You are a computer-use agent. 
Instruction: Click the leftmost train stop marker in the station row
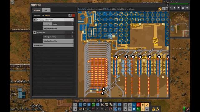pyautogui.click(x=116, y=57)
